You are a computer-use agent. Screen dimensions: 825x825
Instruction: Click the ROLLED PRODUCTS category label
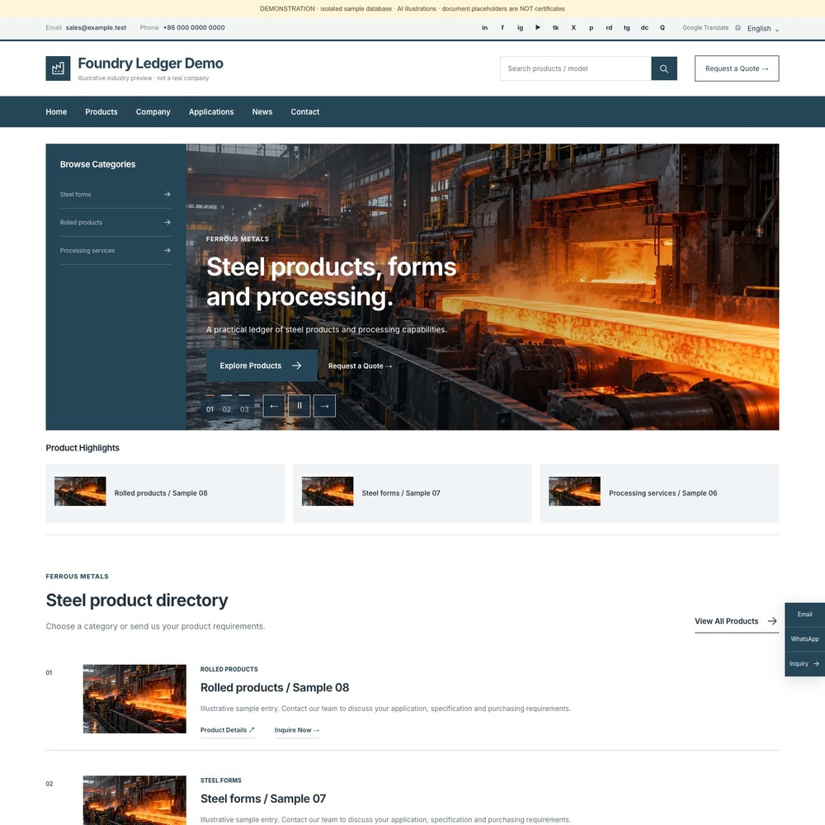click(x=229, y=669)
